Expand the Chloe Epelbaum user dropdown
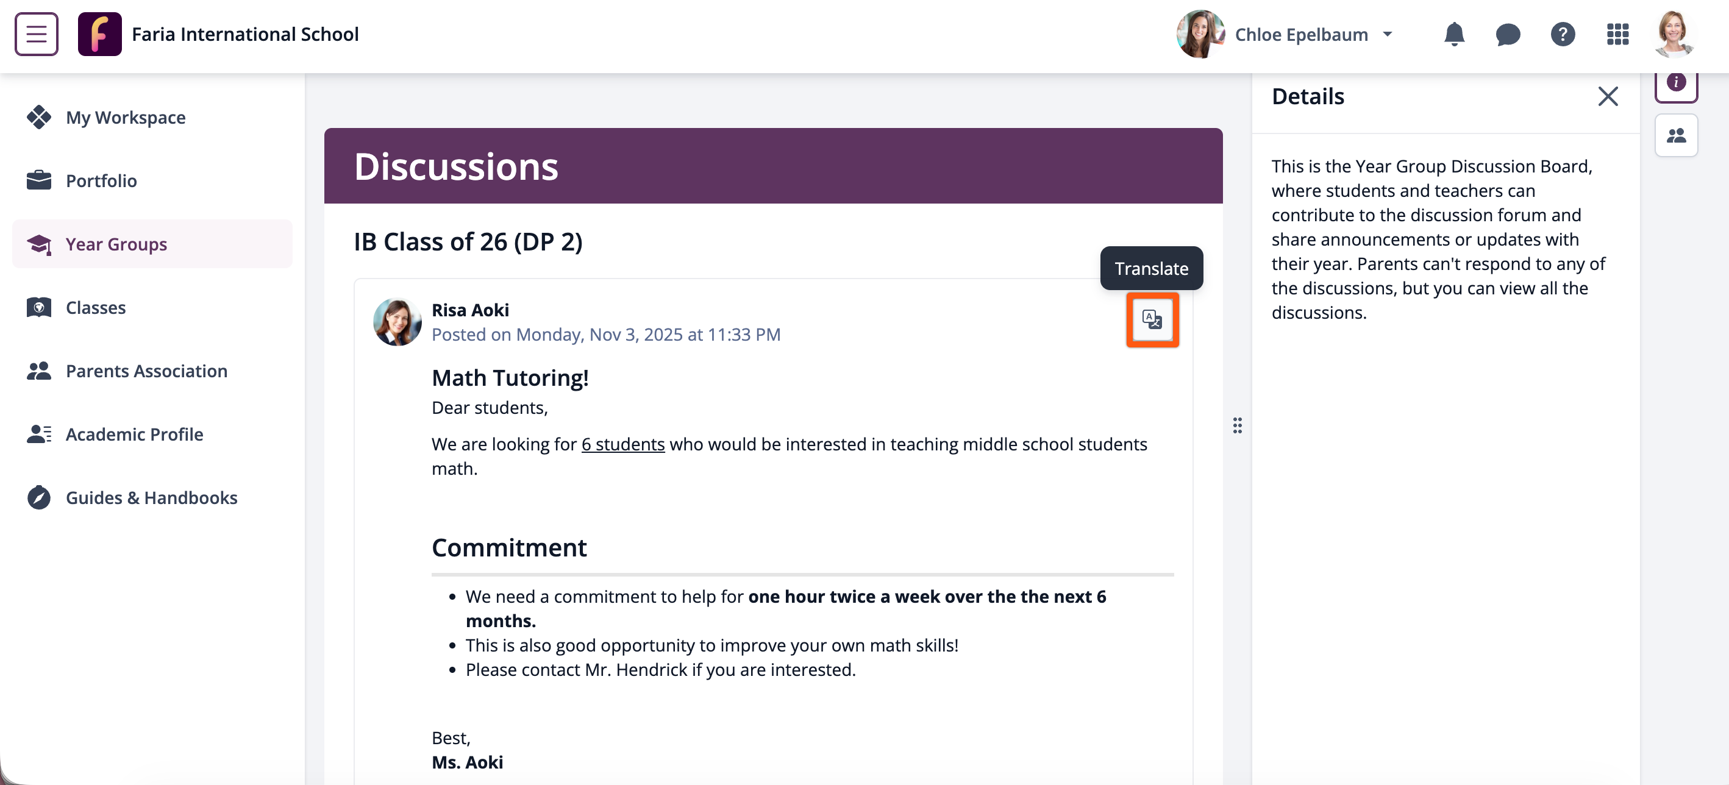This screenshot has width=1729, height=785. click(x=1388, y=34)
